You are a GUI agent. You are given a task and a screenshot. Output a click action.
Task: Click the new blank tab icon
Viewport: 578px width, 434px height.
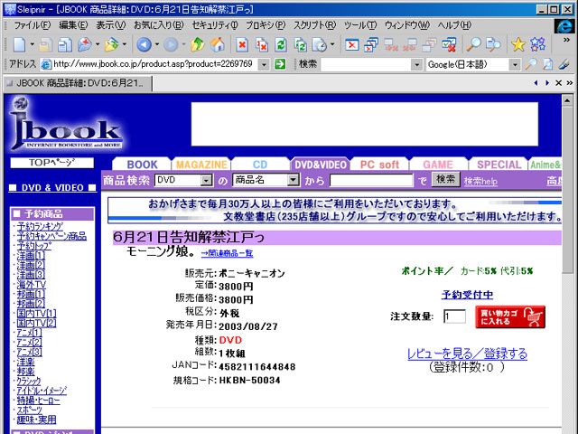pyautogui.click(x=19, y=44)
